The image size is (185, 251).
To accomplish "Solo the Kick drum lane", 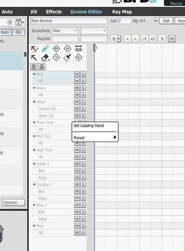I will click(83, 74).
